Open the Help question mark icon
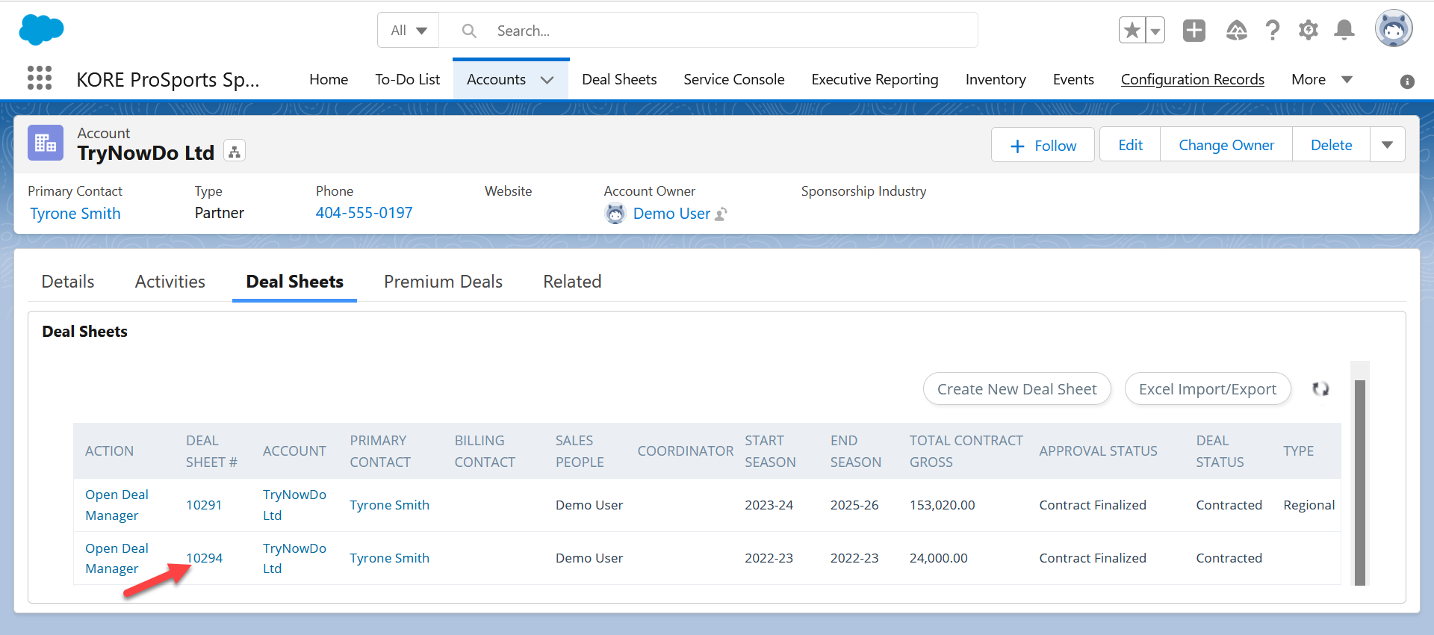 coord(1273,31)
